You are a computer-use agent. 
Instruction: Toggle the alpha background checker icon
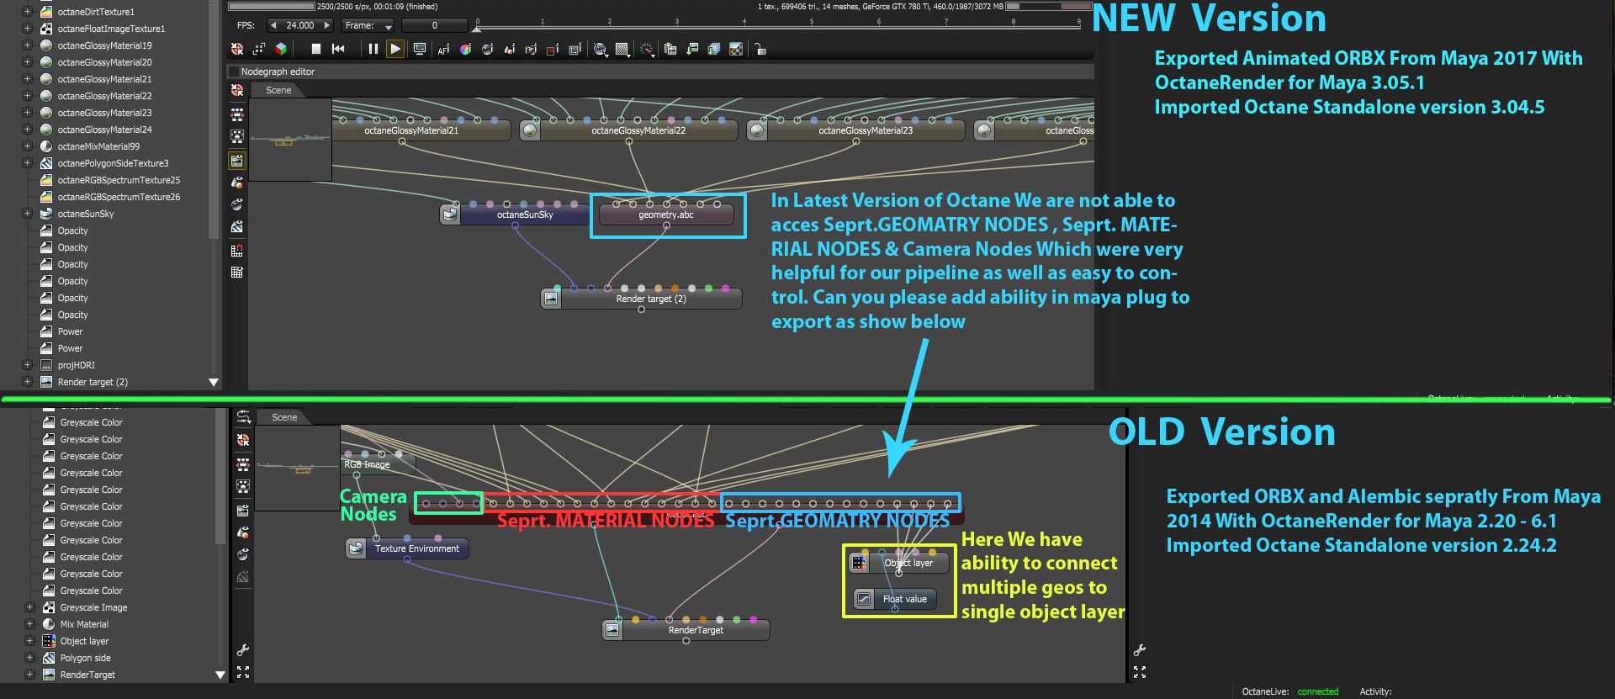tap(736, 50)
